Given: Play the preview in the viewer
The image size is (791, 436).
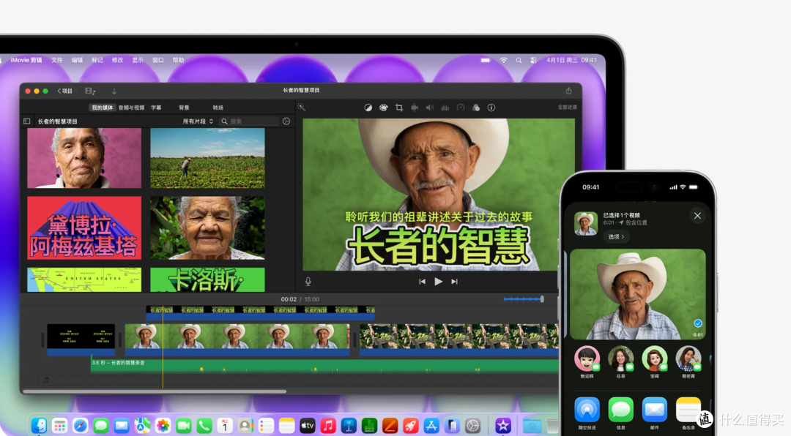Looking at the screenshot, I should [439, 282].
